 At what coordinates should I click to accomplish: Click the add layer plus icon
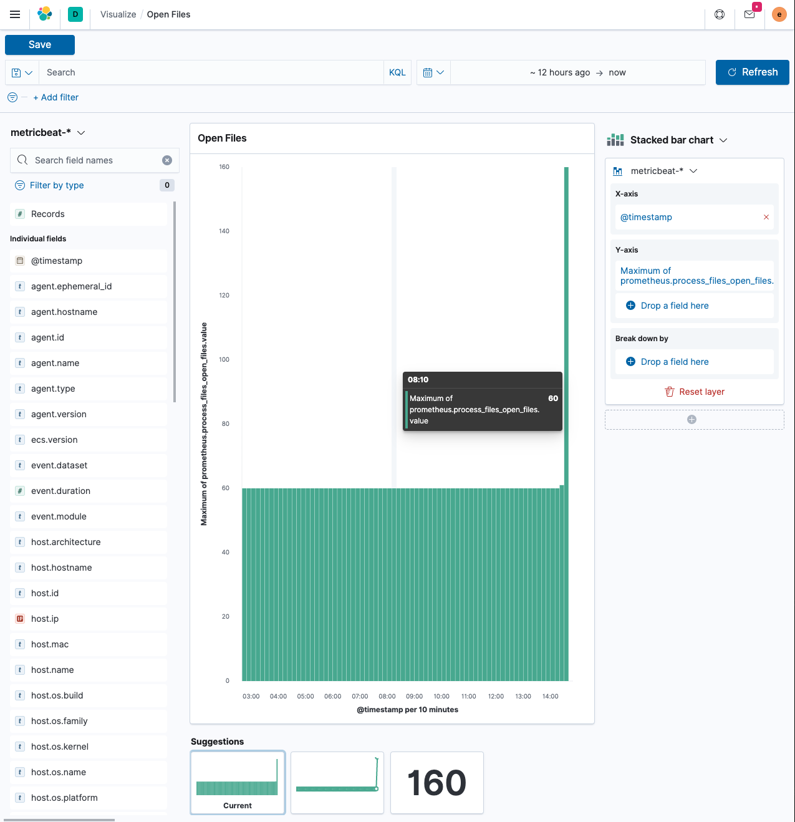coord(691,420)
